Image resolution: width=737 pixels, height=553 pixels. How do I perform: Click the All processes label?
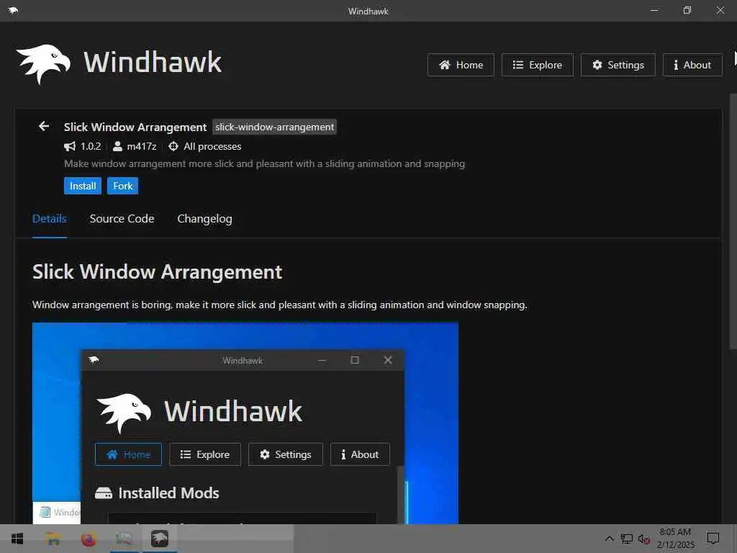click(x=212, y=146)
